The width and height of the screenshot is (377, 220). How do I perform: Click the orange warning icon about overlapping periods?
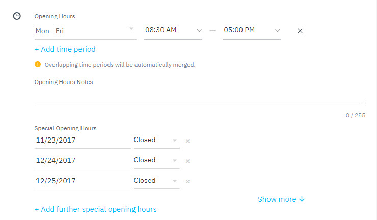click(x=38, y=64)
